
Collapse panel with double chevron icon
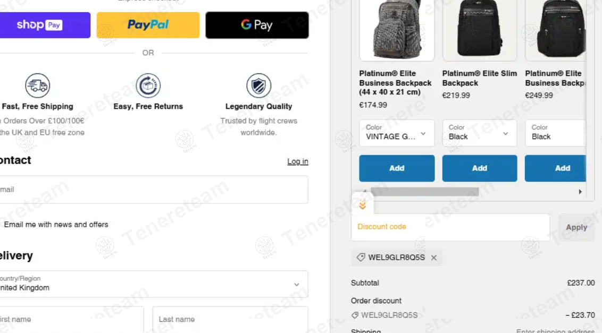tap(363, 205)
